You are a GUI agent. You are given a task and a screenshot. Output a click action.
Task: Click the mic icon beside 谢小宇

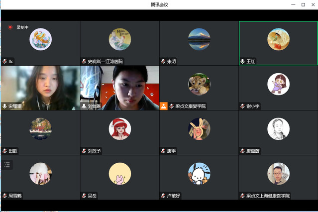243,106
